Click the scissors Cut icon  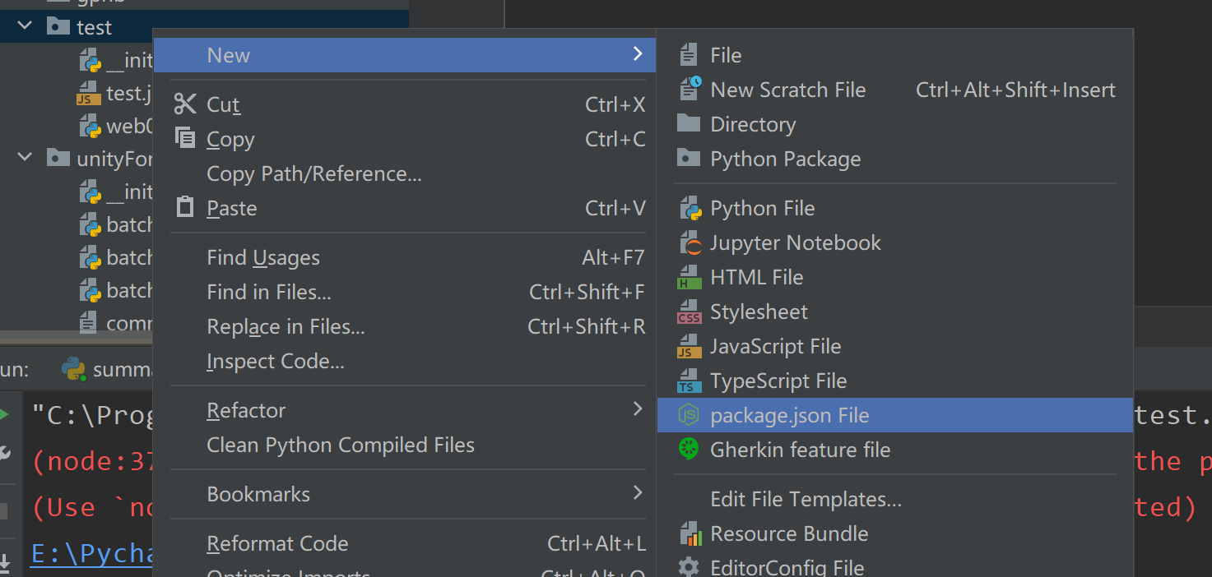185,104
